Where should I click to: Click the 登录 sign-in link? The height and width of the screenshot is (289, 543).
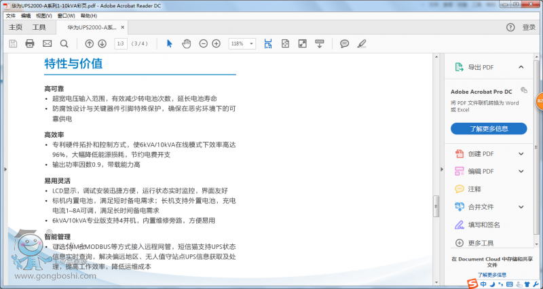point(529,27)
